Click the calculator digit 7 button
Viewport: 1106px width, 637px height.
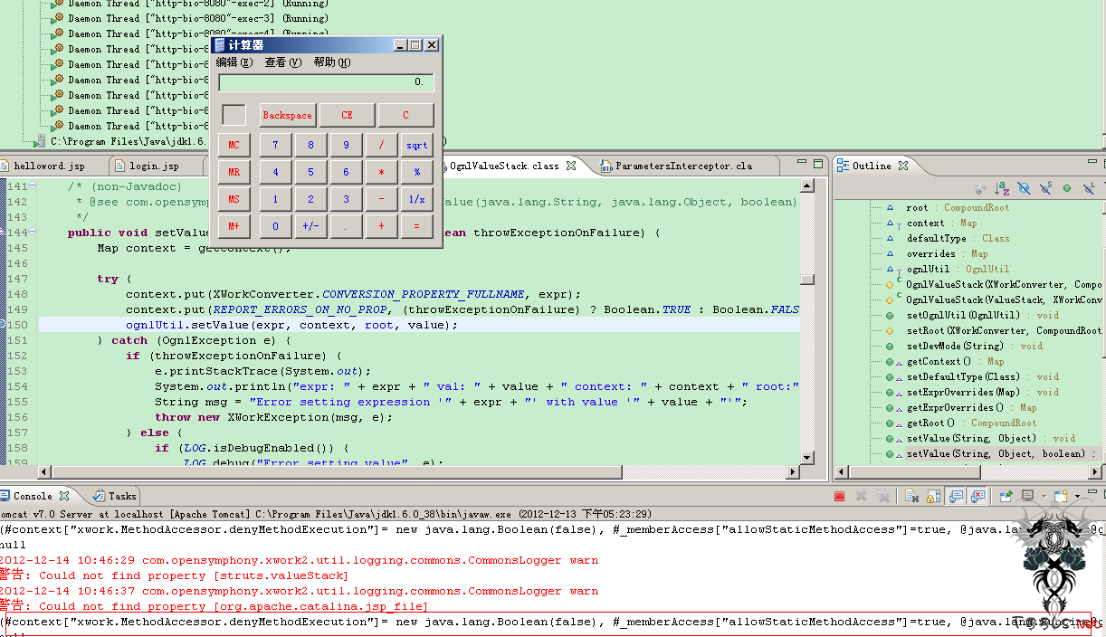point(275,145)
